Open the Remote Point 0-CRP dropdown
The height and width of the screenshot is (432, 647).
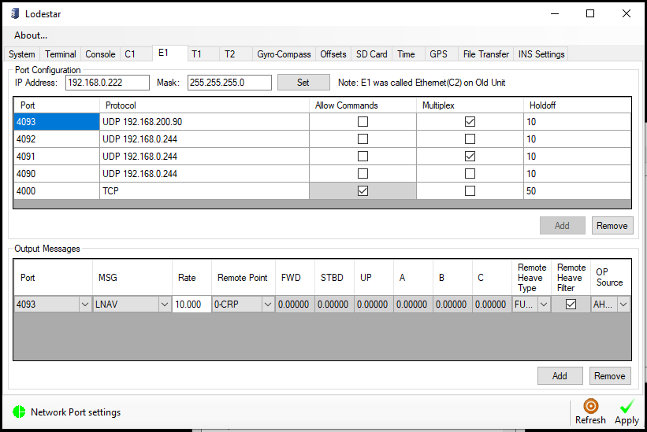point(268,305)
